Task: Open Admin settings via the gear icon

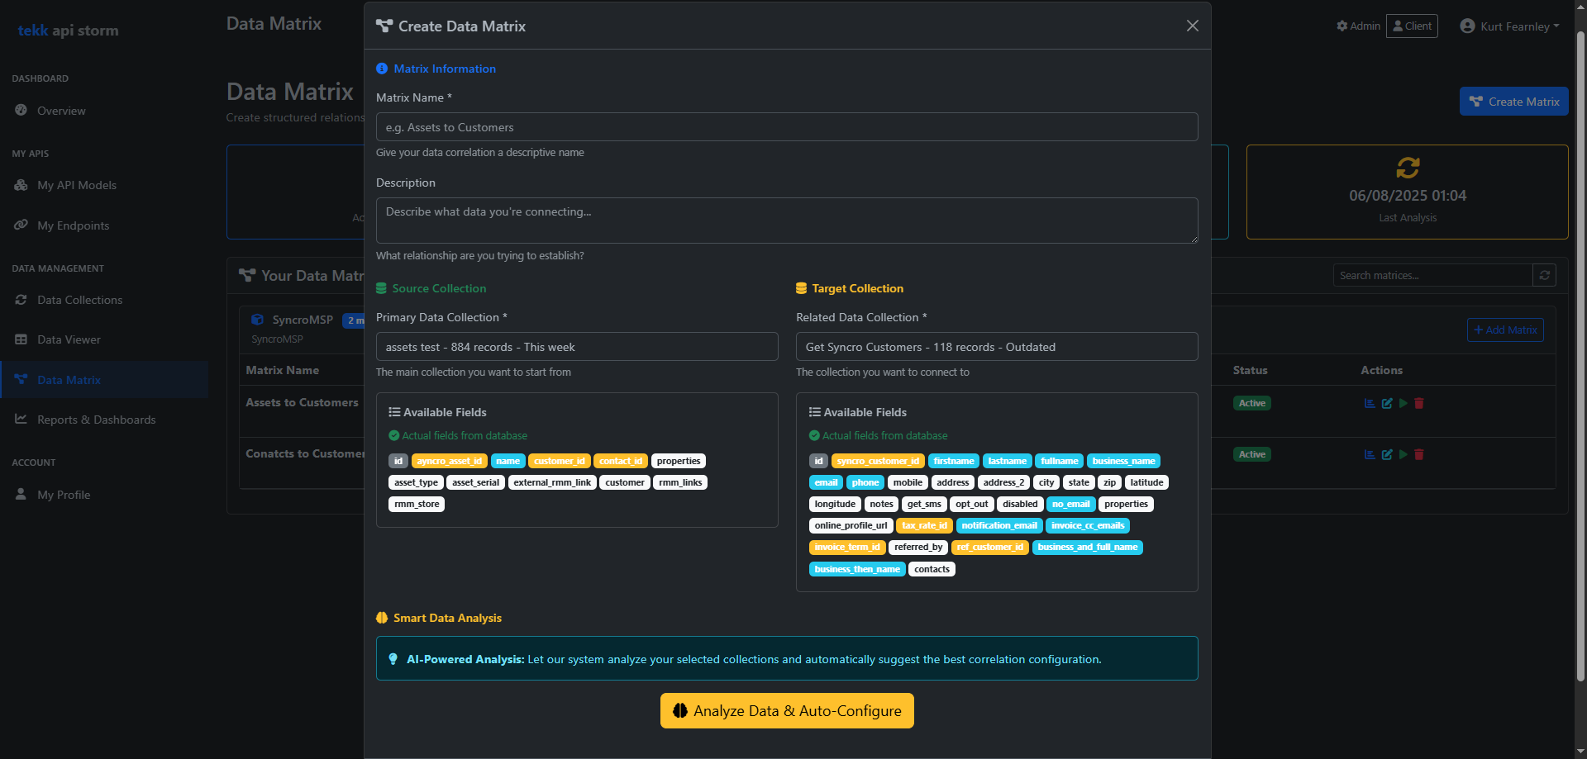Action: coord(1342,26)
